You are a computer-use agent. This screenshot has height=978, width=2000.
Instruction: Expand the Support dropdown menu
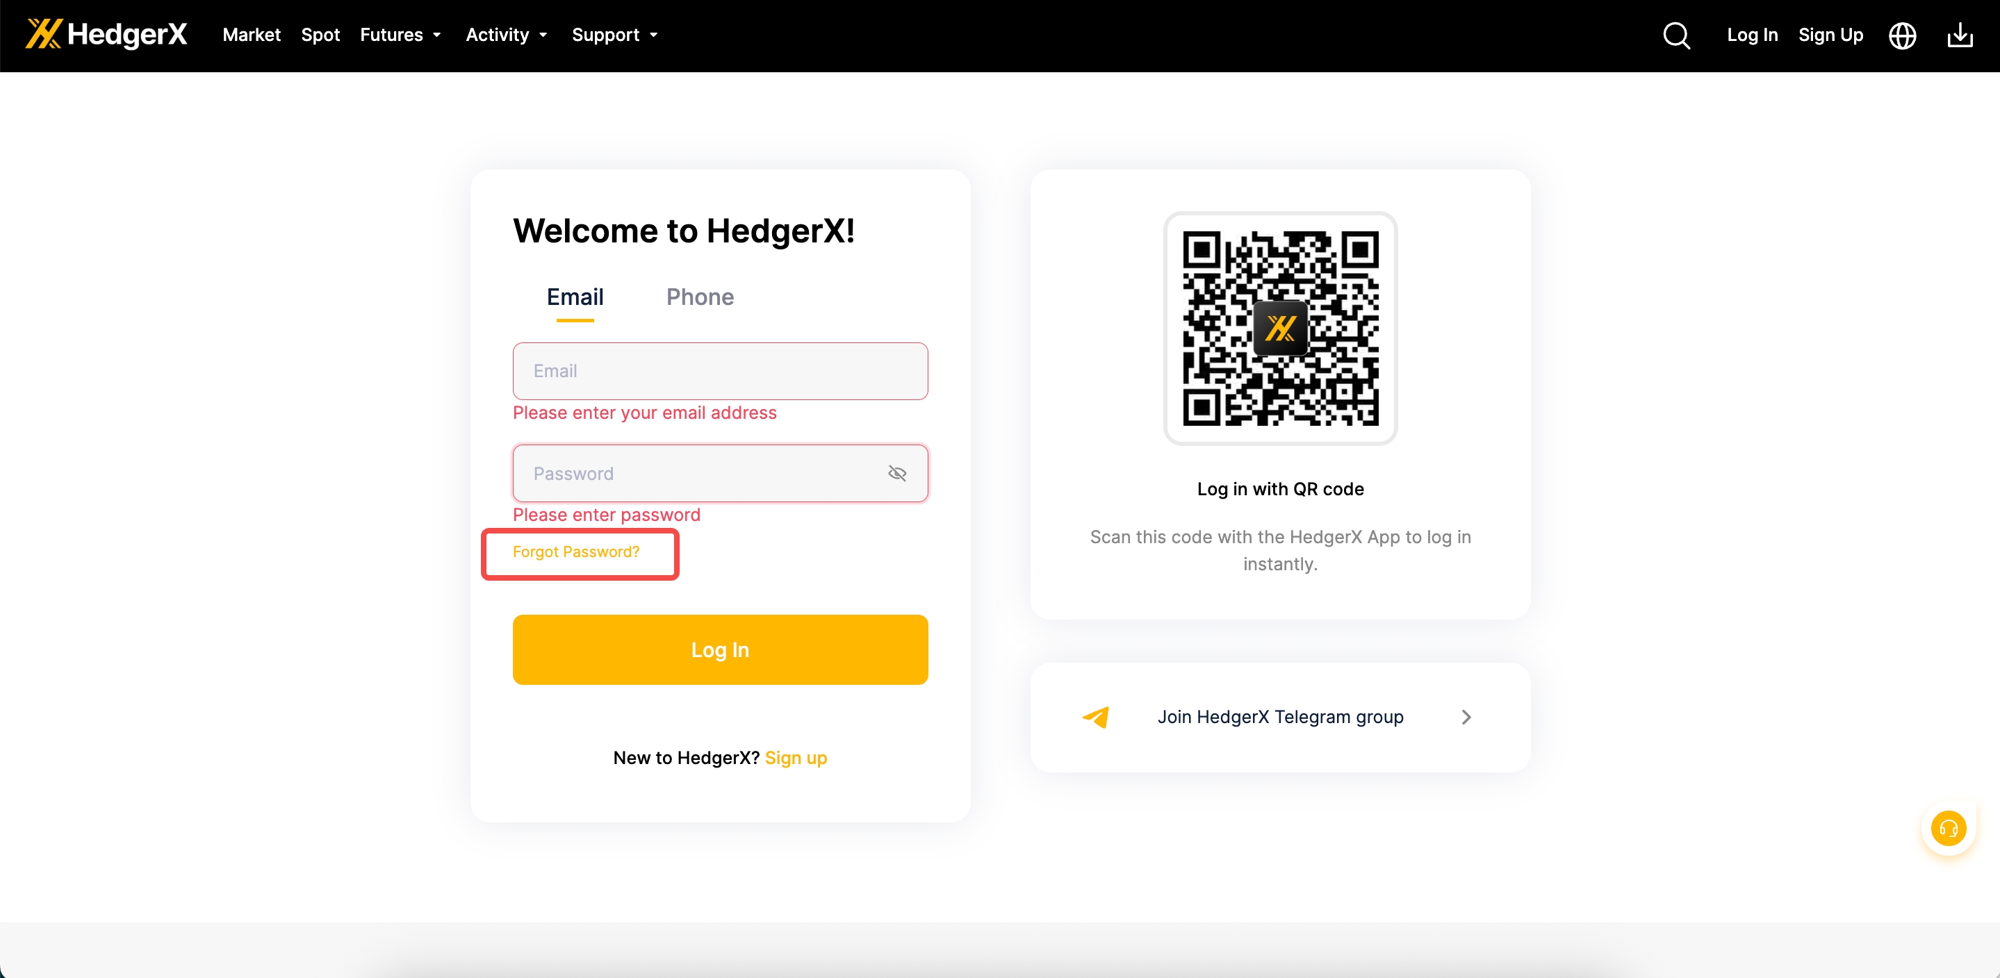[614, 35]
